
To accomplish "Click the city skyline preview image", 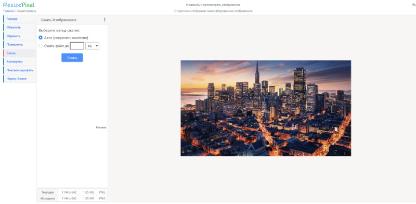I will coord(266,108).
